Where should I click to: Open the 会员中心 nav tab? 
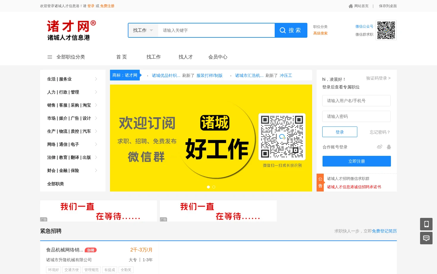click(218, 57)
